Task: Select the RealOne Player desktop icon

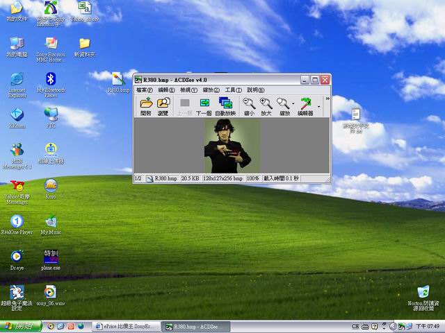Action: click(x=17, y=225)
